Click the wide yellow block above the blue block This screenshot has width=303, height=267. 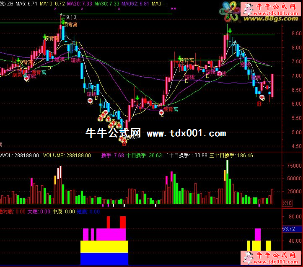(104, 247)
